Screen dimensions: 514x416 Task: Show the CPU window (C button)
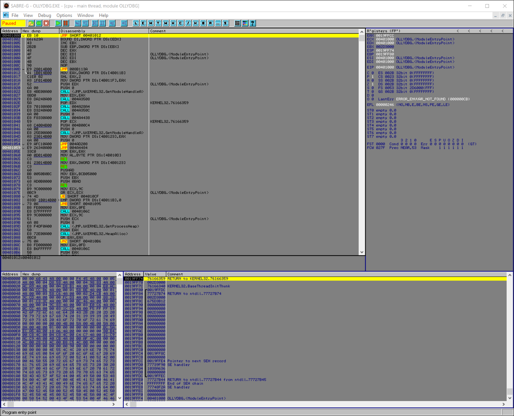181,23
